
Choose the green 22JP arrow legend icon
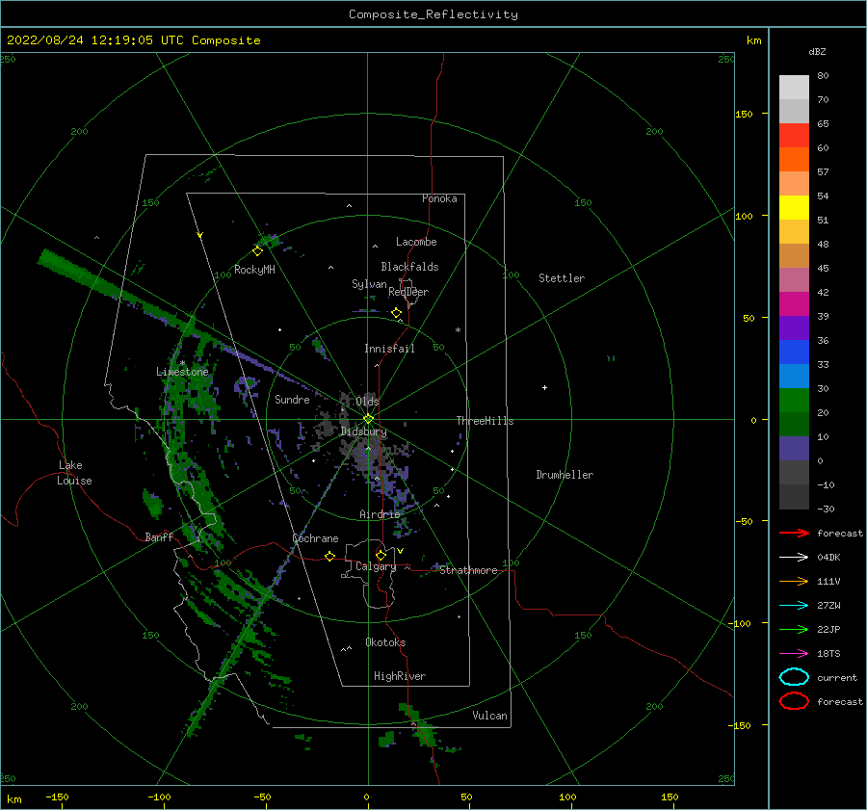(794, 629)
